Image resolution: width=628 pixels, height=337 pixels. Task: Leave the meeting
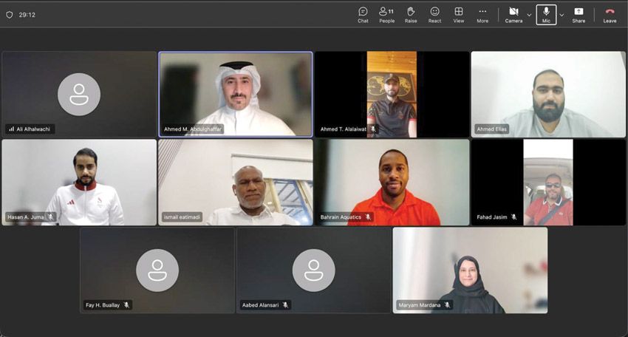[610, 15]
